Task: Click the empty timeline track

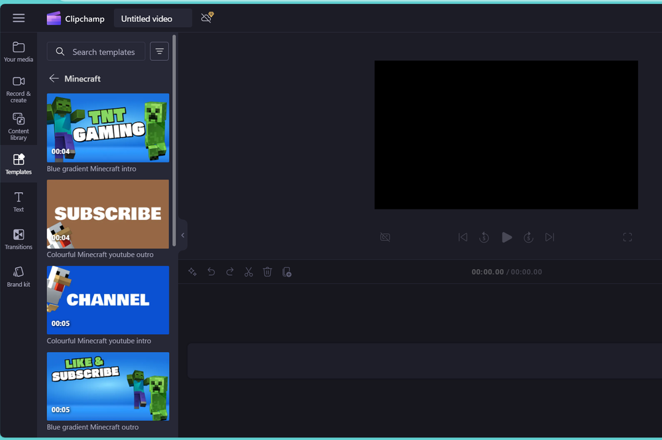Action: [424, 361]
